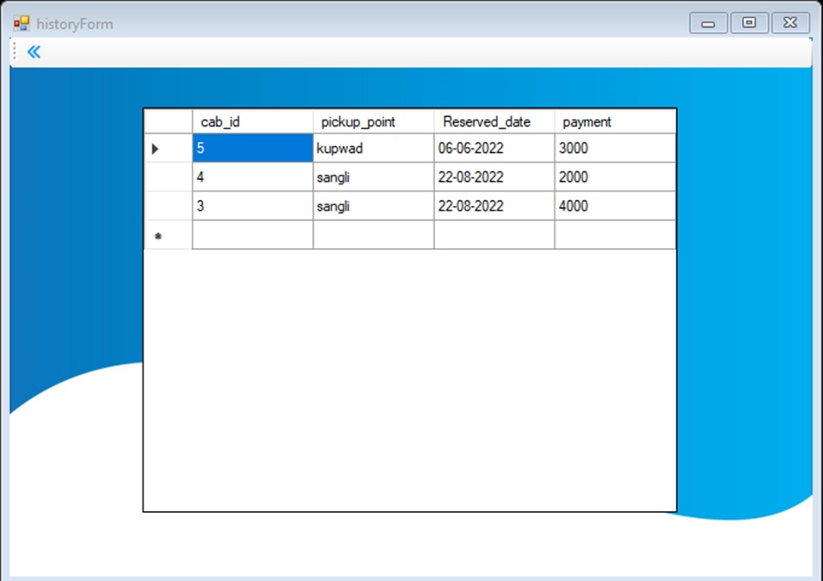Viewport: 823px width, 581px height.
Task: Collapse the strip using the chevron control
Action: [32, 52]
